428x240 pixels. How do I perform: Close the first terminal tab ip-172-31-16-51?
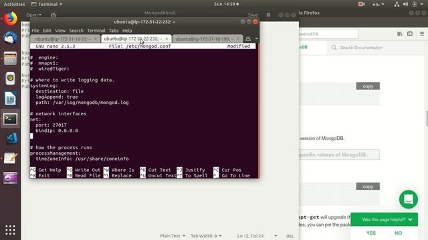click(95, 39)
